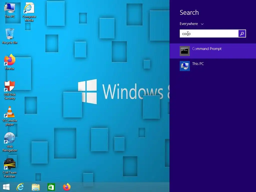256x192 pixels.
Task: Open the USB Disk Security shortcut
Action: [x=10, y=90]
